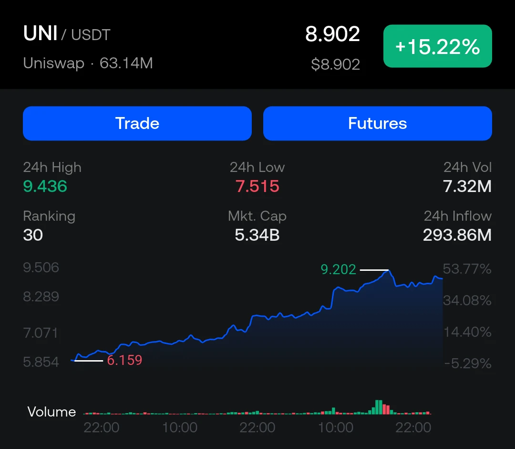Click the Ranking label

49,216
